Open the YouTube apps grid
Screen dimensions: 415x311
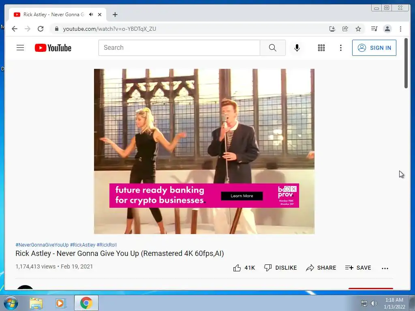click(x=321, y=48)
